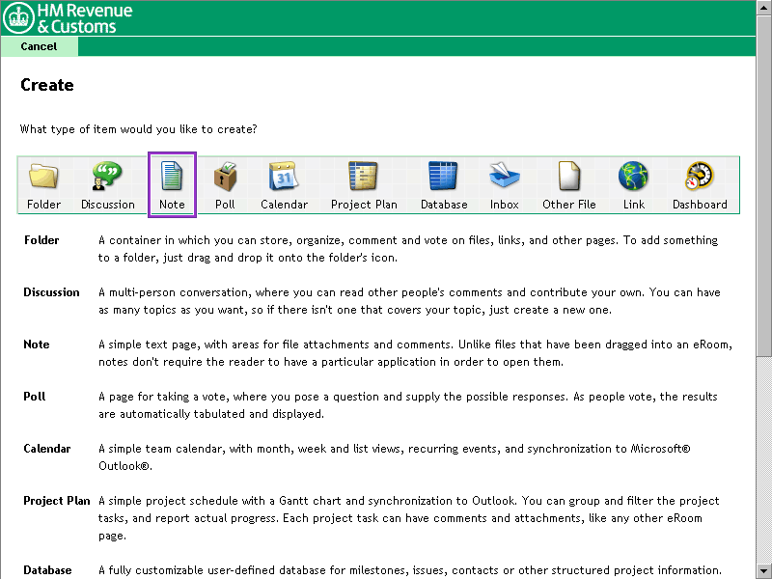
Task: Choose the Project Plan icon
Action: [364, 177]
